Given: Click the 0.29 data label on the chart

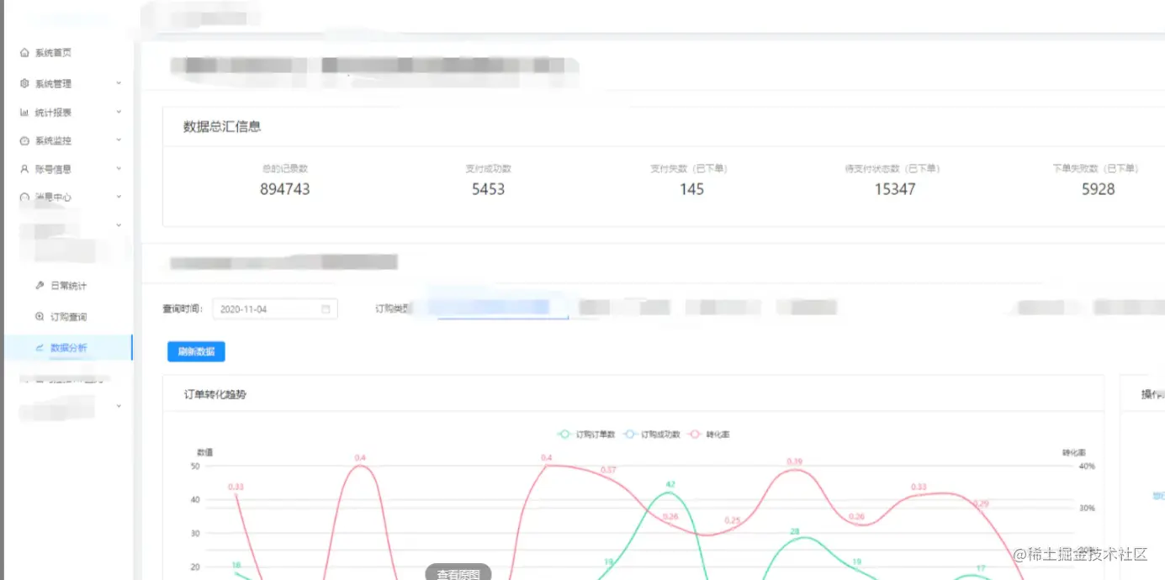Looking at the screenshot, I should 981,504.
